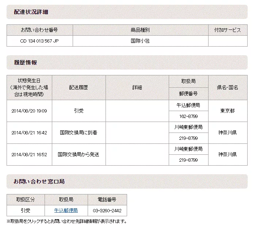Click the 国際交換局に到着 status

click(x=79, y=133)
